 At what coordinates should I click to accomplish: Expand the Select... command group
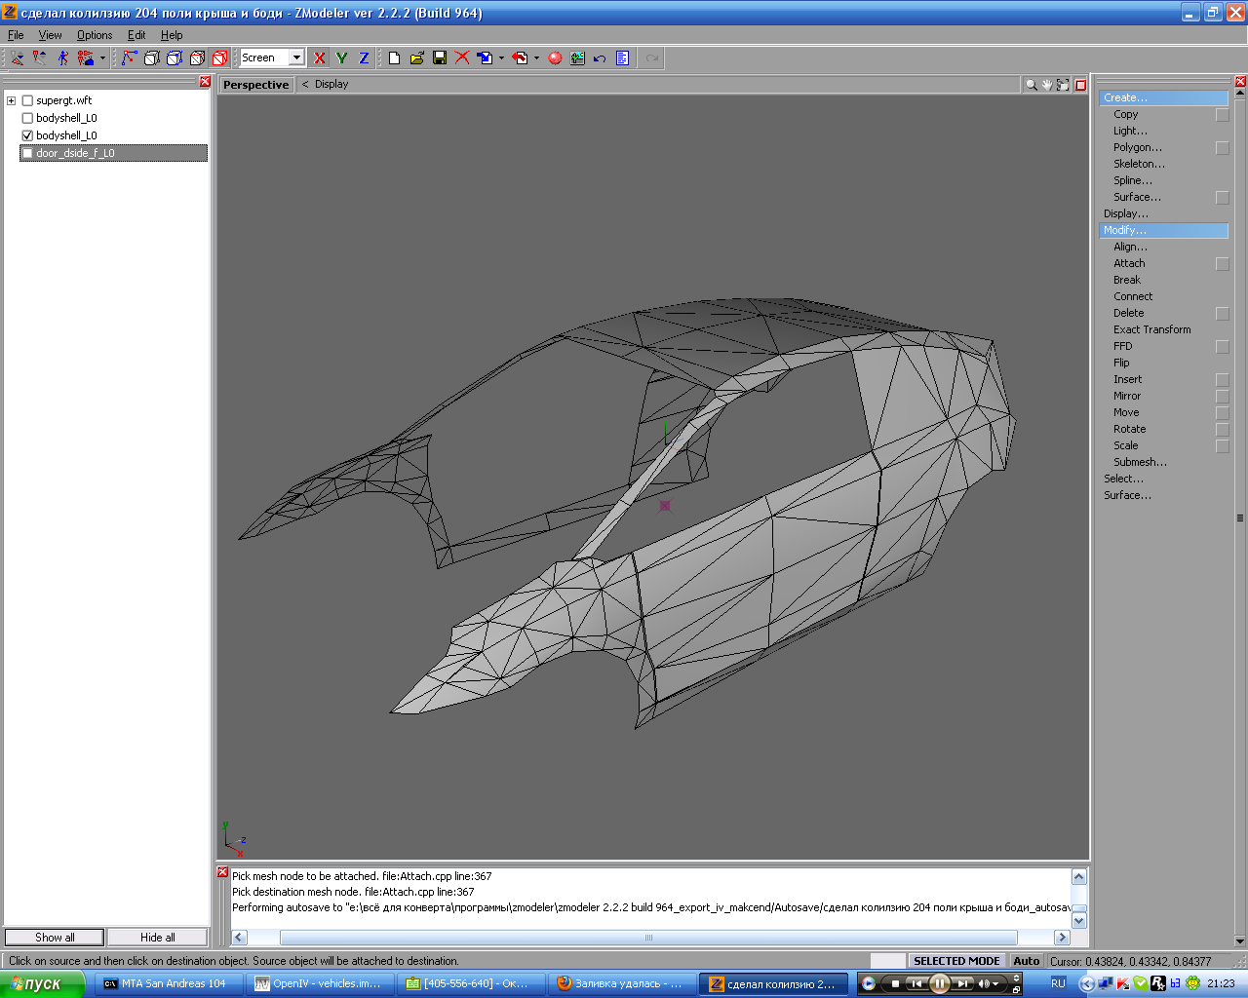pyautogui.click(x=1123, y=479)
